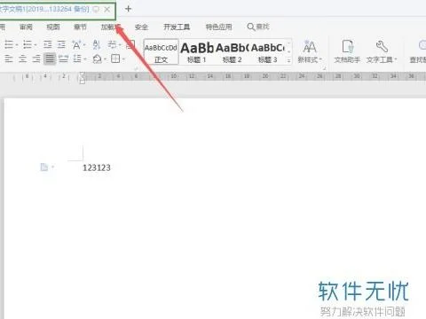The height and width of the screenshot is (319, 426).
Task: Click the paragraph shading bucket icon
Action: coord(97,58)
